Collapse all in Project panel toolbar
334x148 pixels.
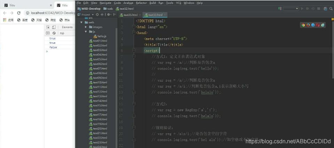(102, 15)
